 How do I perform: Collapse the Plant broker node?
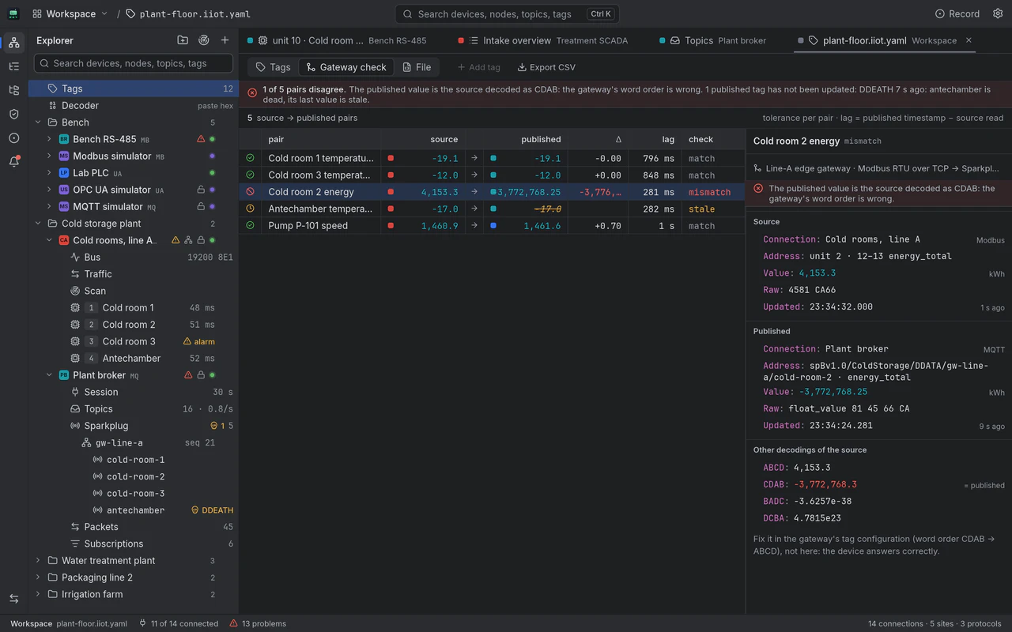tap(49, 375)
